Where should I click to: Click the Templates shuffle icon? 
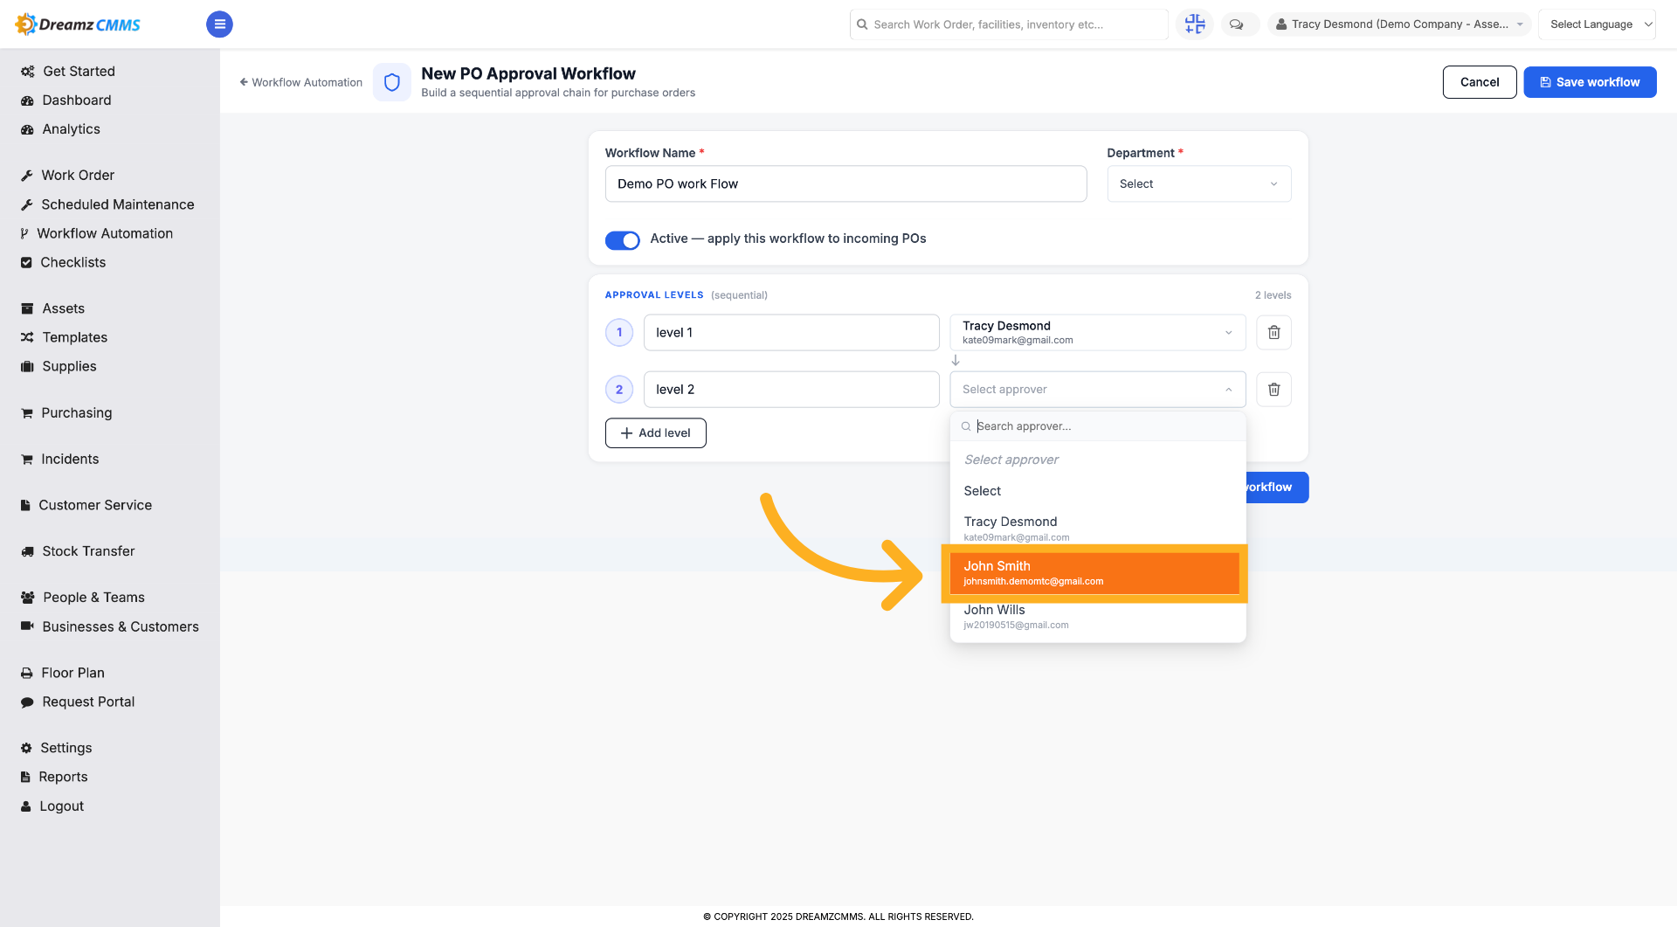[27, 338]
